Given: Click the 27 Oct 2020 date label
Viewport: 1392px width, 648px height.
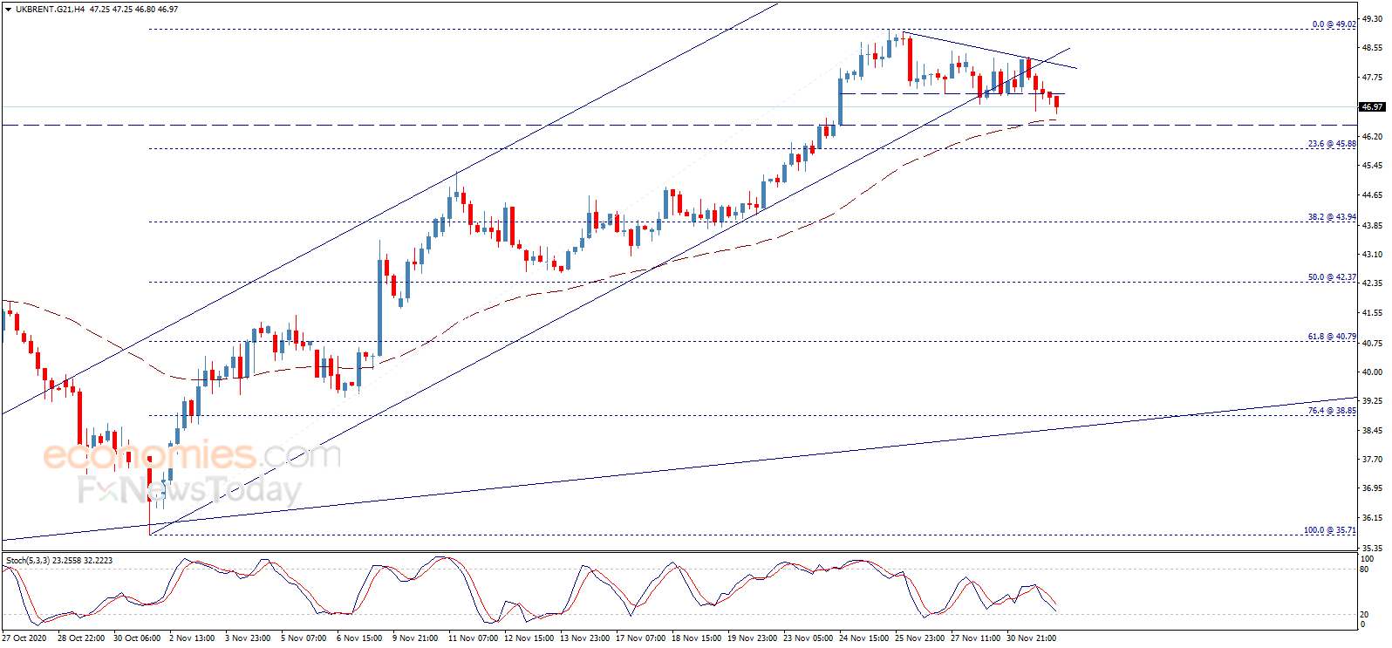Looking at the screenshot, I should (x=24, y=638).
